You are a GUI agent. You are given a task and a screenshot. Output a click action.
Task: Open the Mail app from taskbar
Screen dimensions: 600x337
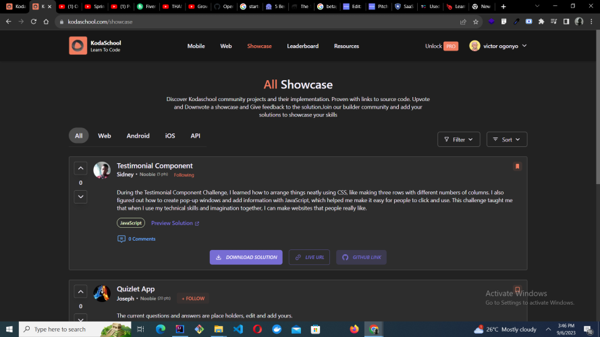(296, 329)
